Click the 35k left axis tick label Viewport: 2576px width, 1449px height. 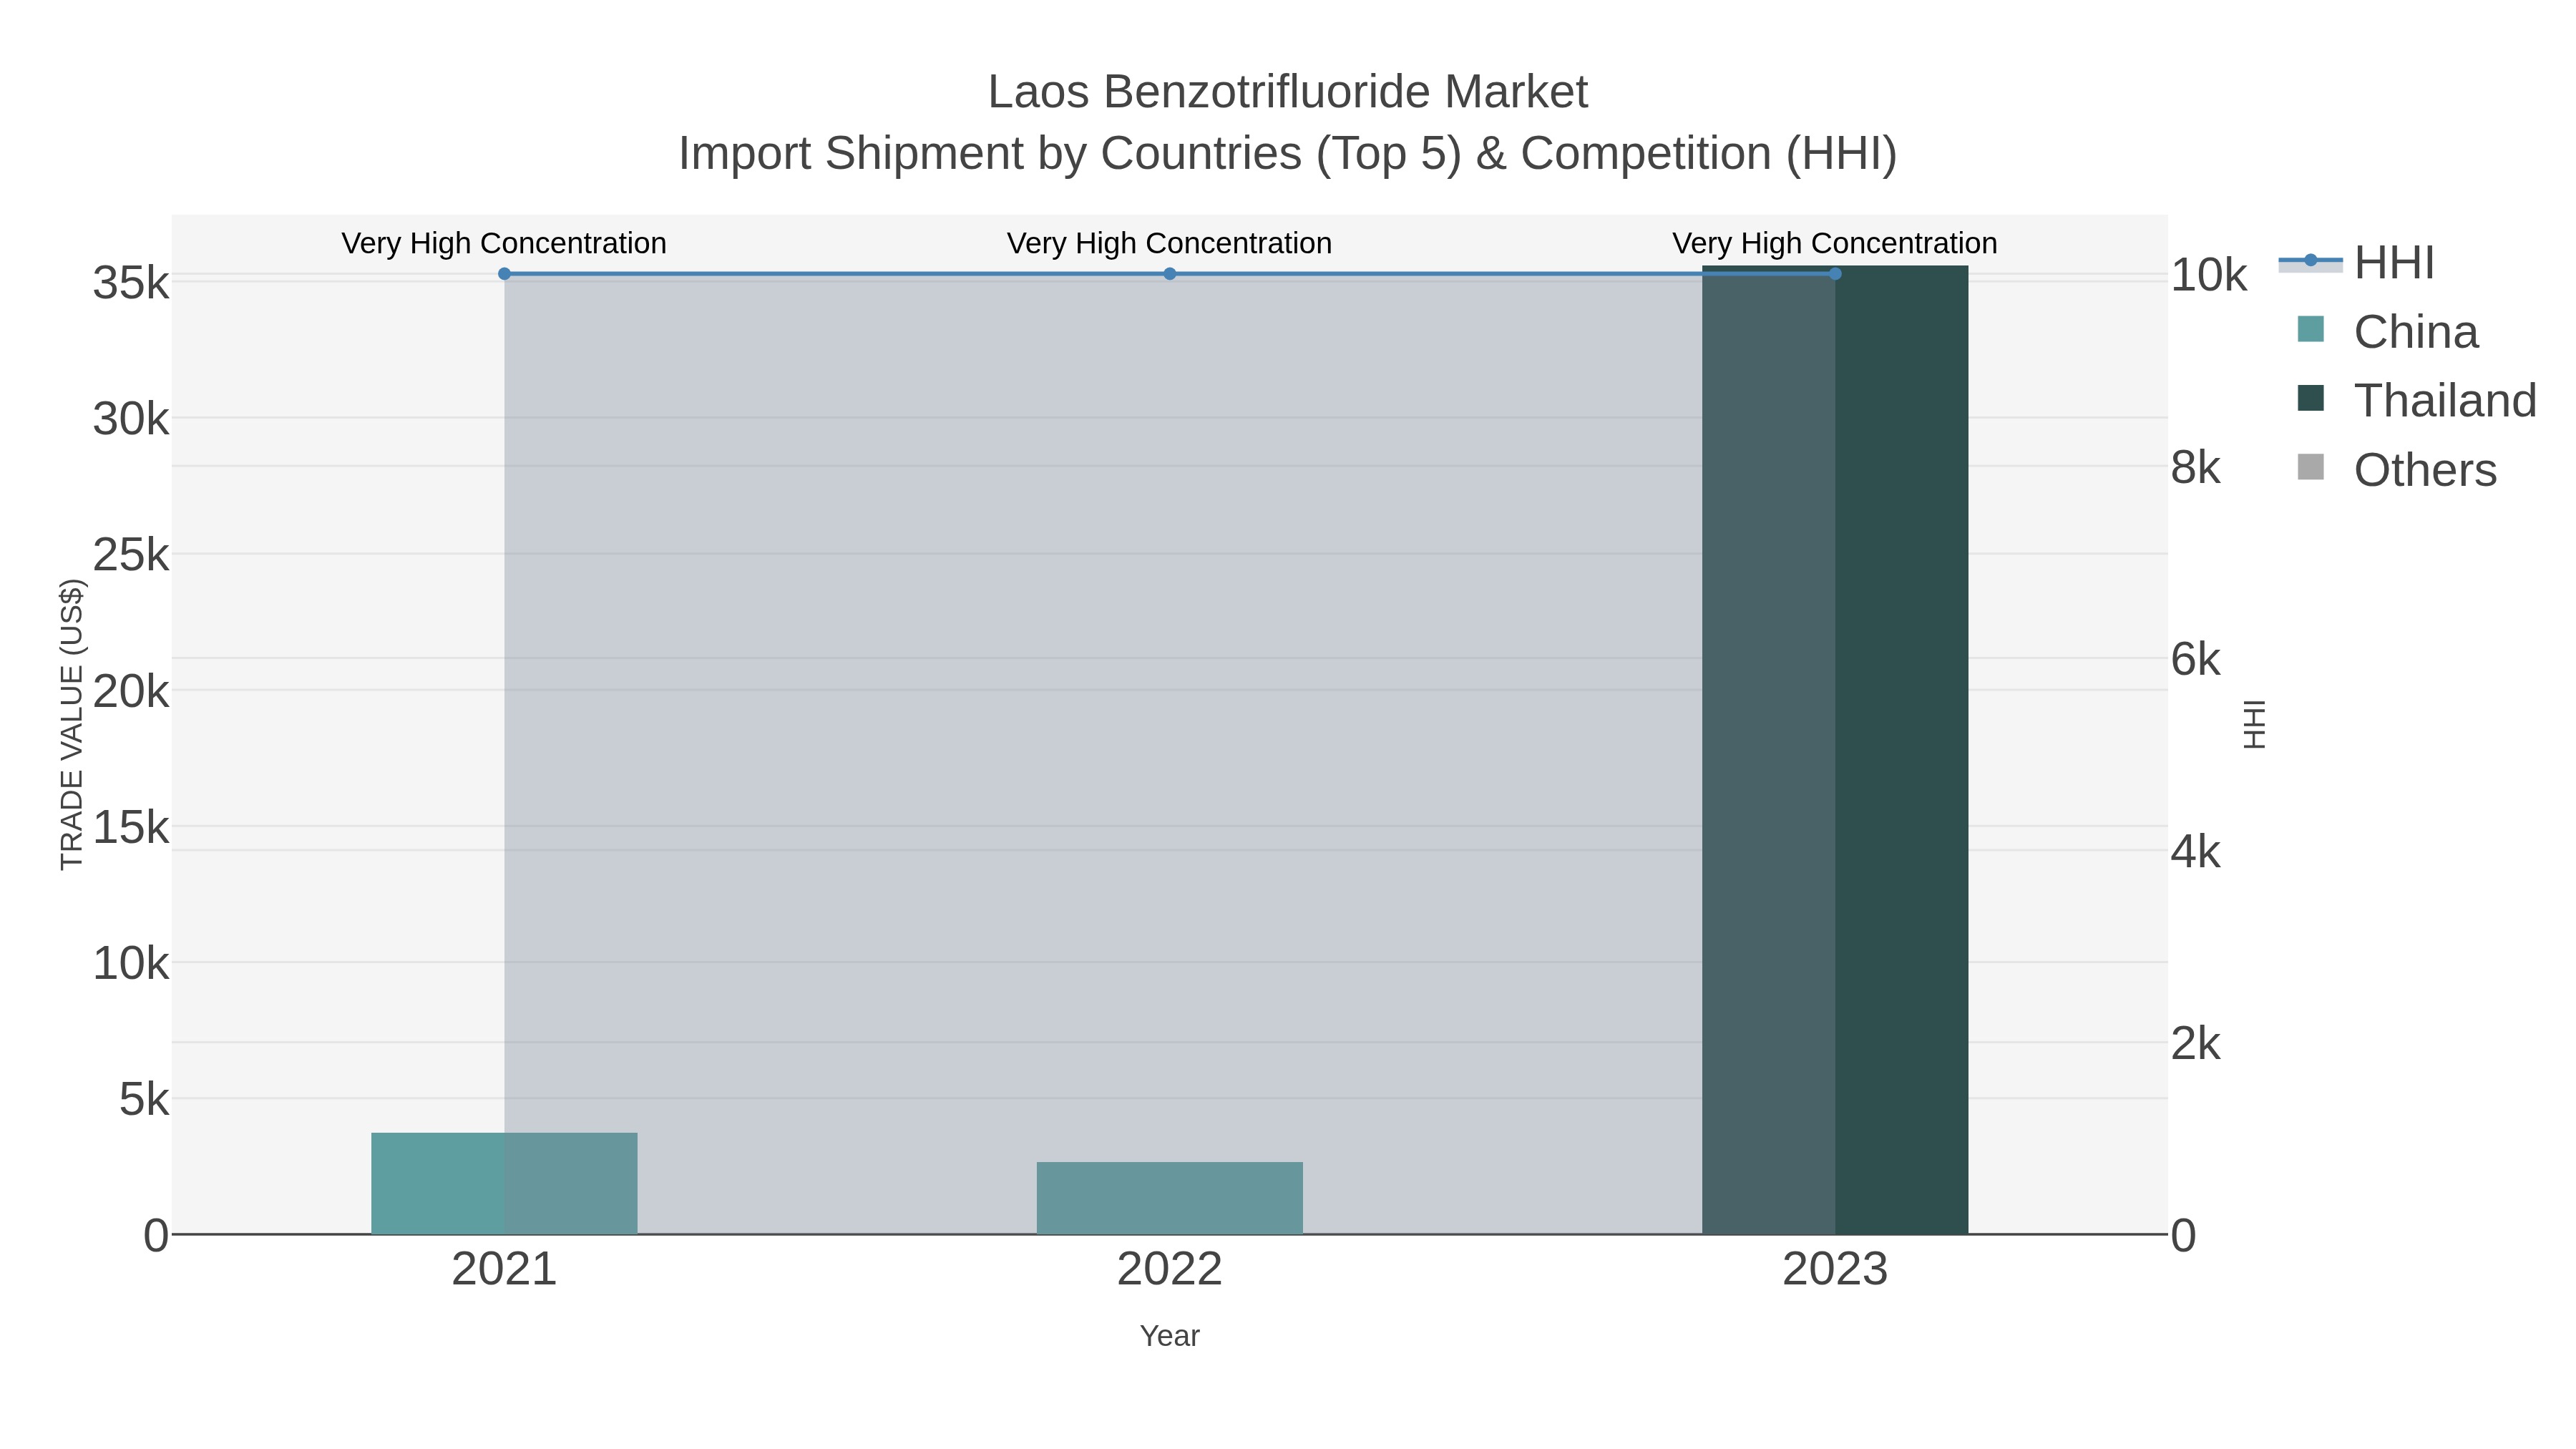pos(131,283)
